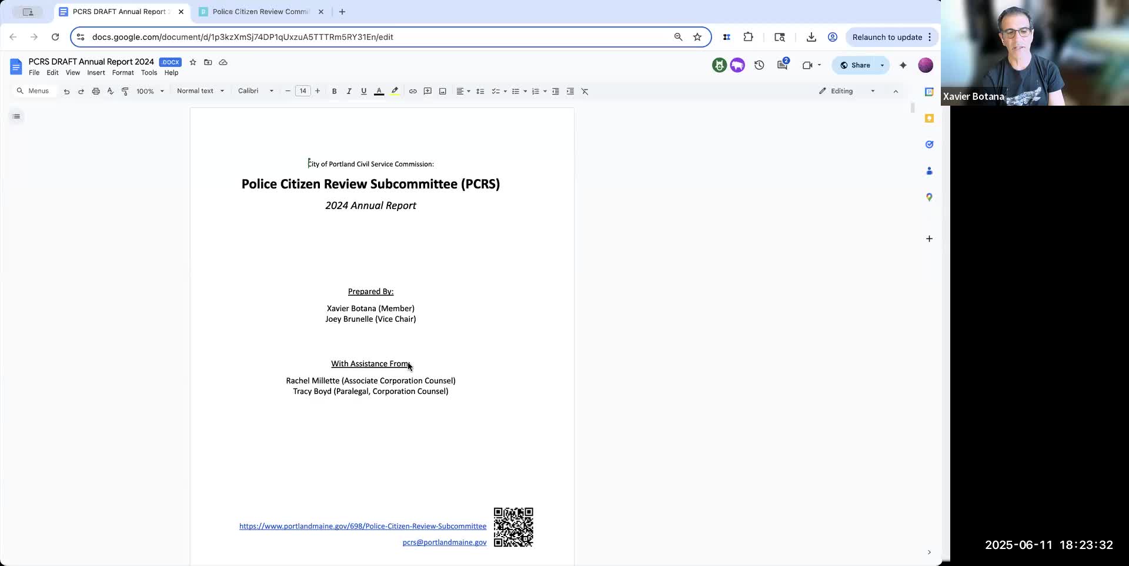Click the Share button
This screenshot has width=1129, height=566.
pos(855,65)
